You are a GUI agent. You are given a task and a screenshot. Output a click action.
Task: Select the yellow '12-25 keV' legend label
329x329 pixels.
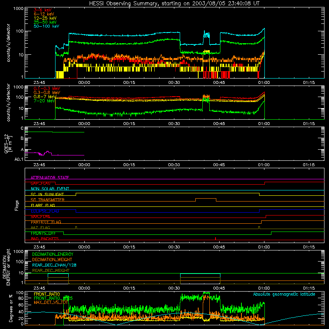tap(45, 18)
